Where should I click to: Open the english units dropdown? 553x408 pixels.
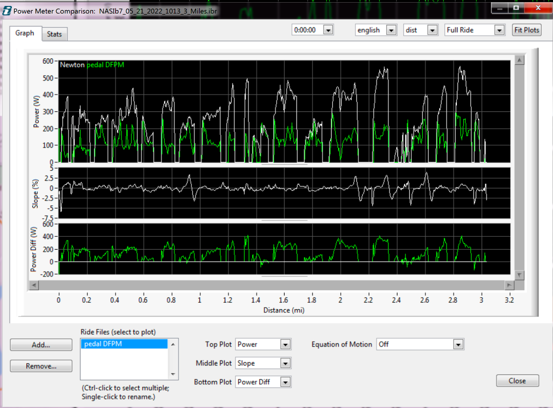click(390, 30)
